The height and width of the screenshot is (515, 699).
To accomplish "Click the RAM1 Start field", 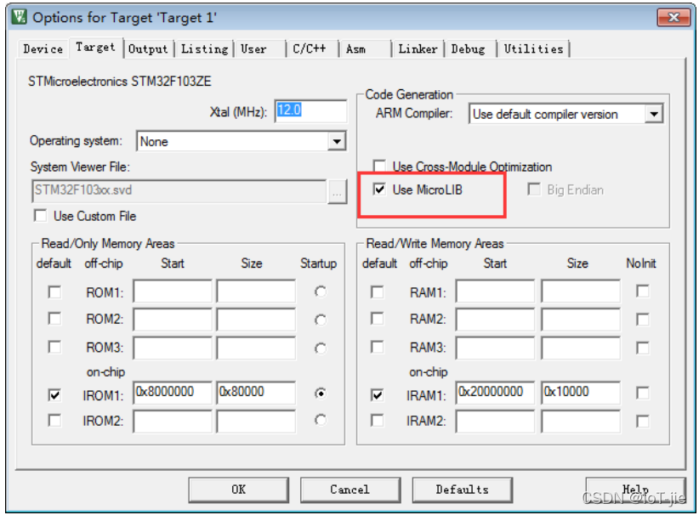I will [495, 291].
